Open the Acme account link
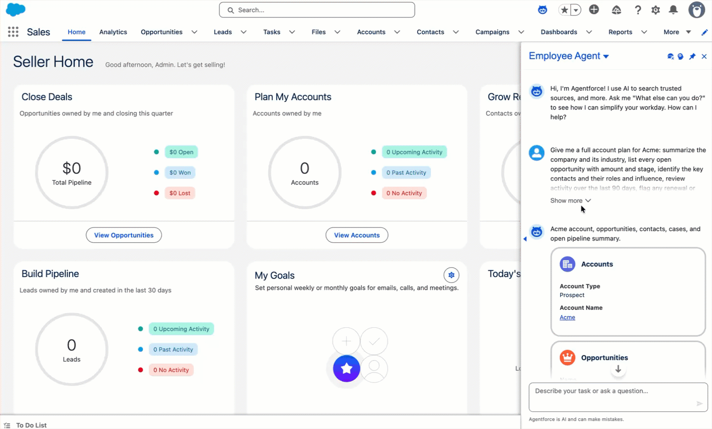712x429 pixels. click(568, 318)
